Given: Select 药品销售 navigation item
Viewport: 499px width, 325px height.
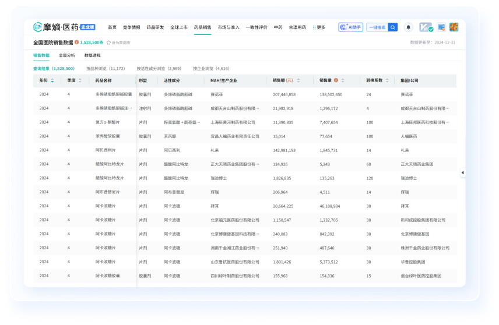Looking at the screenshot, I should tap(202, 27).
